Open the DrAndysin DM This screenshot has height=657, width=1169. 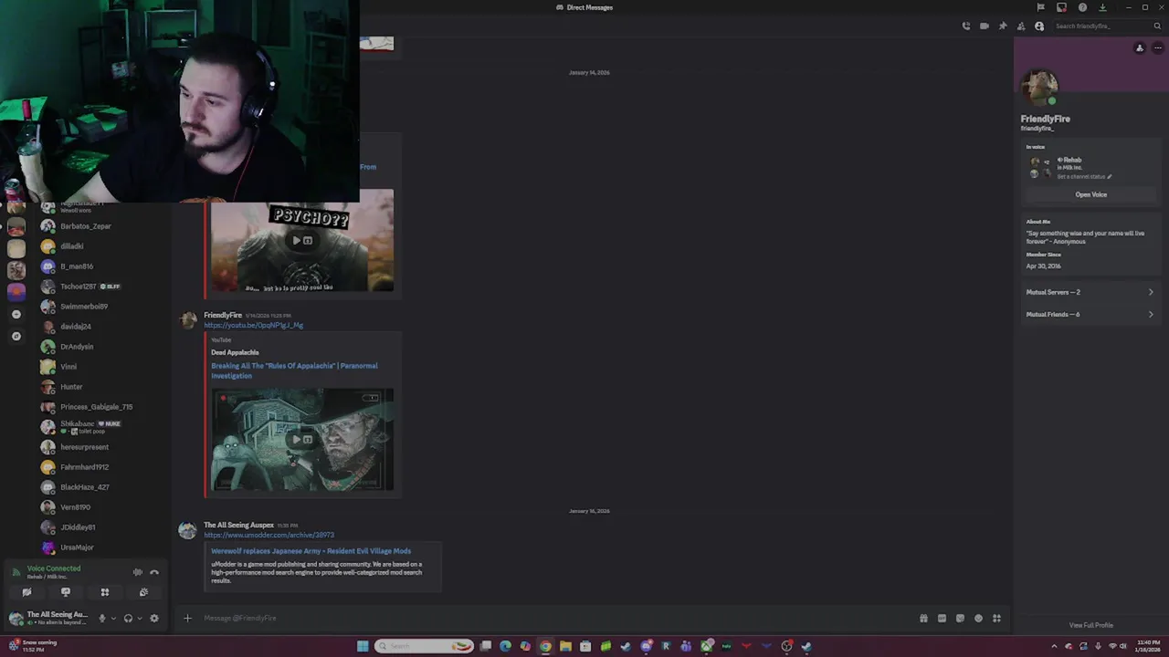(77, 347)
